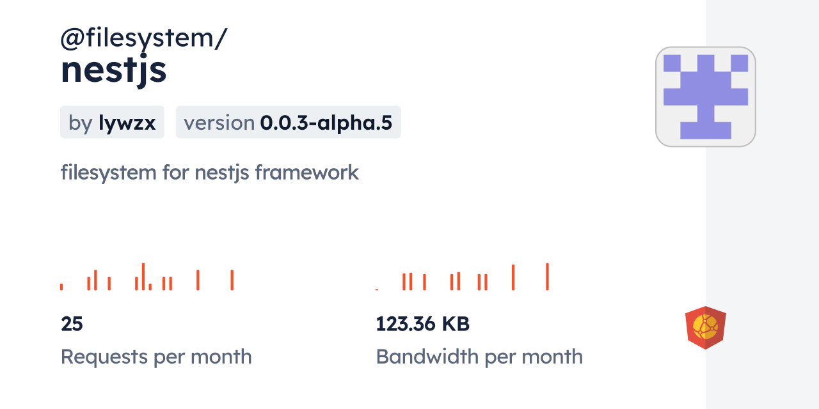
Task: Click the gray strip at right edge
Action: click(x=762, y=204)
